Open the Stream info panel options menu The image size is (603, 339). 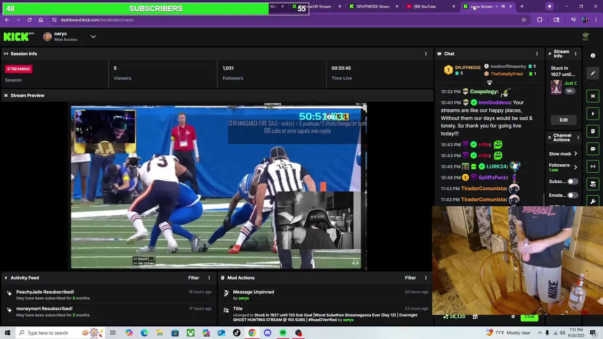tap(575, 54)
